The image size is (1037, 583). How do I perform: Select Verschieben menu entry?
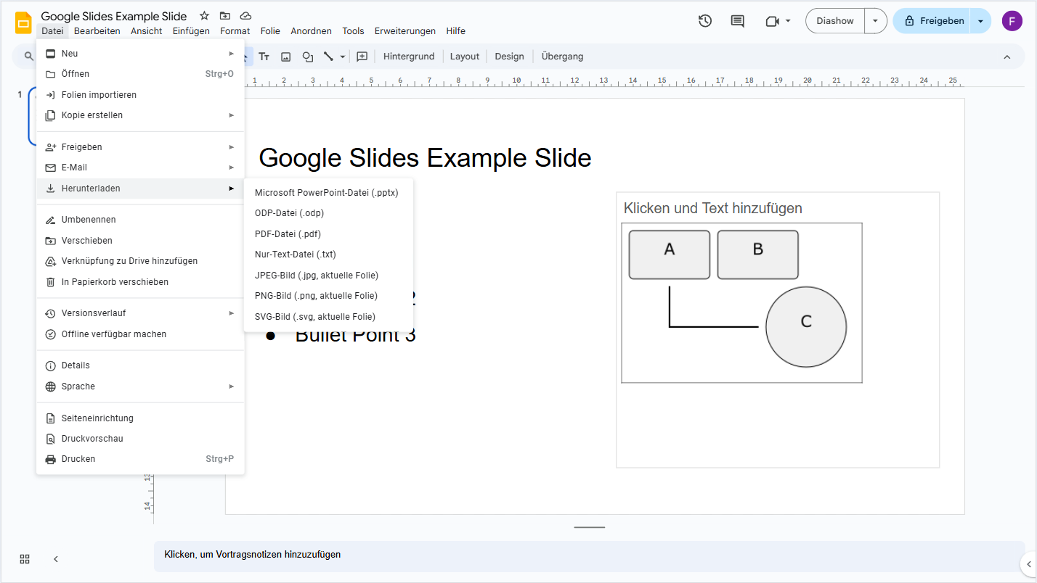(140, 241)
